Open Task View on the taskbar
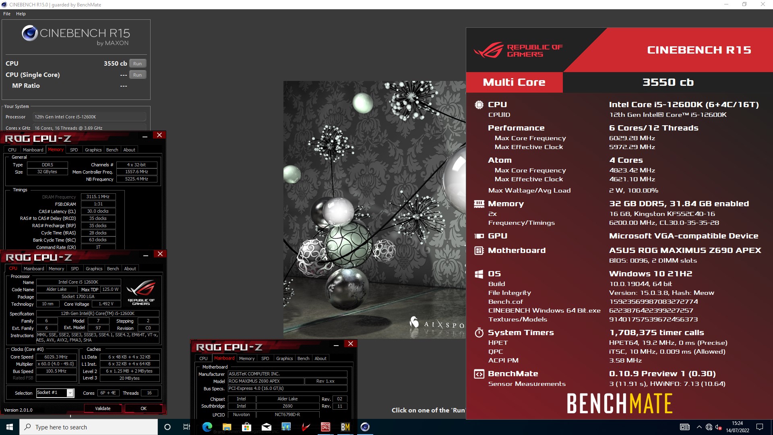773x435 pixels. coord(187,427)
